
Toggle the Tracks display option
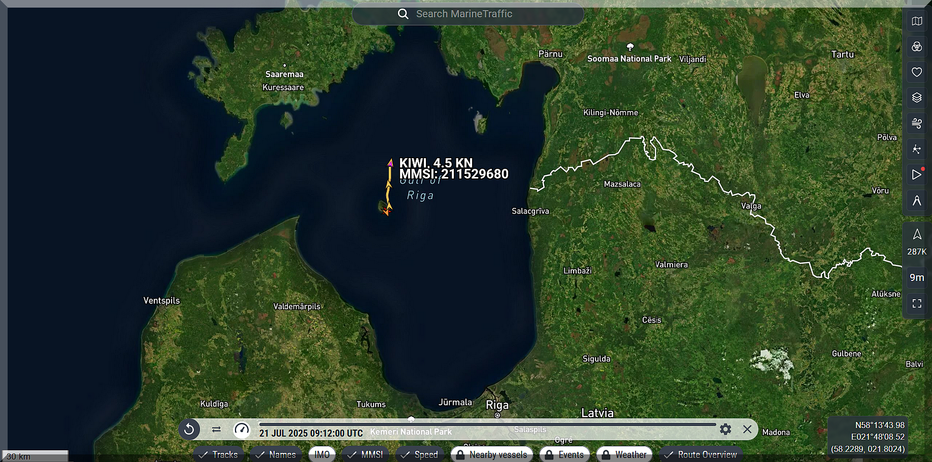pos(218,454)
